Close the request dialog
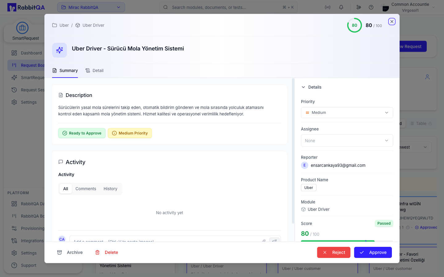444x277 pixels. (392, 22)
